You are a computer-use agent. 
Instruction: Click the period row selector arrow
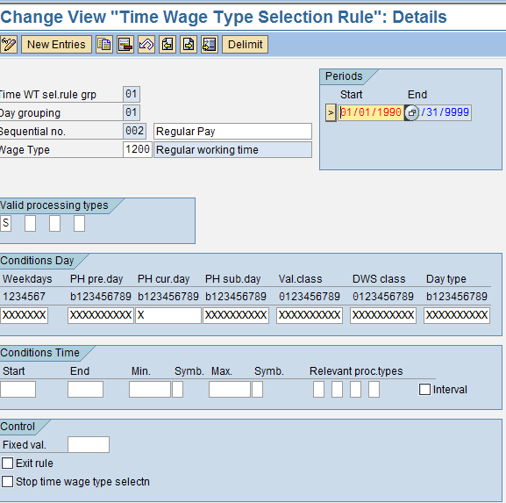tap(331, 112)
